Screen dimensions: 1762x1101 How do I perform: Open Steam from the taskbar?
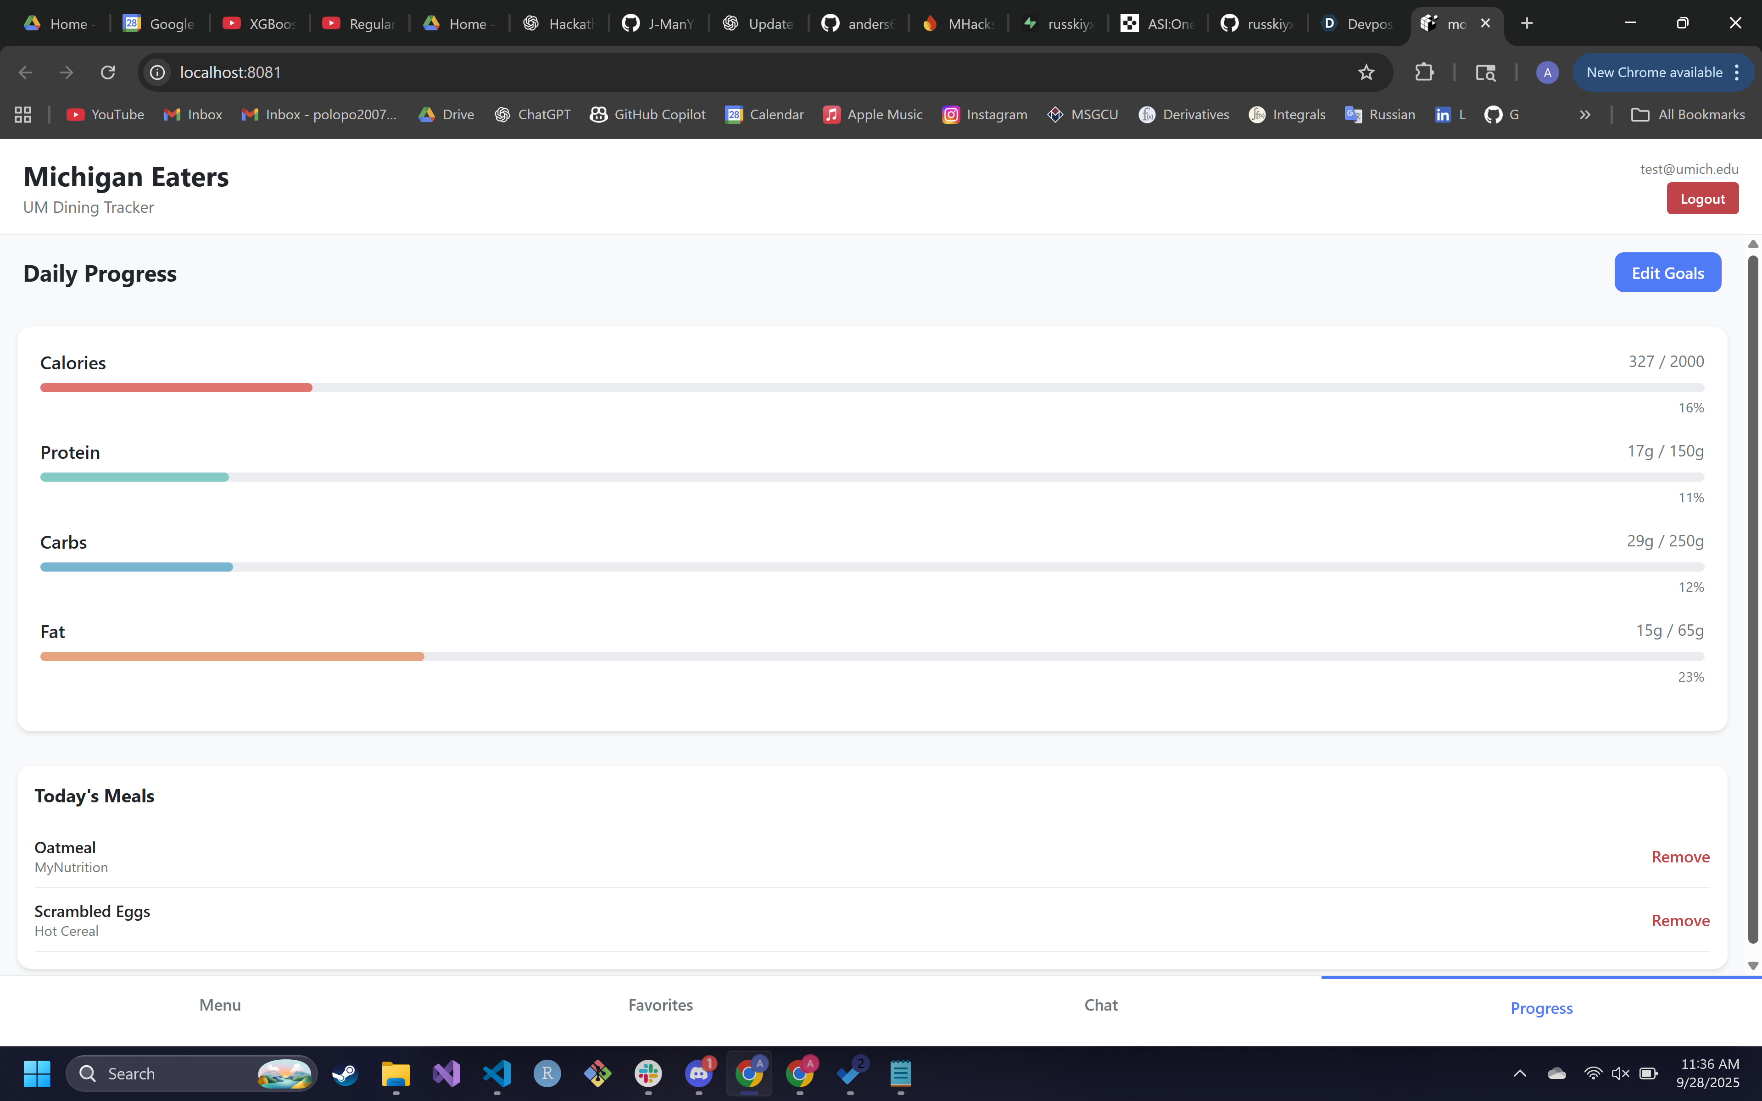click(345, 1073)
